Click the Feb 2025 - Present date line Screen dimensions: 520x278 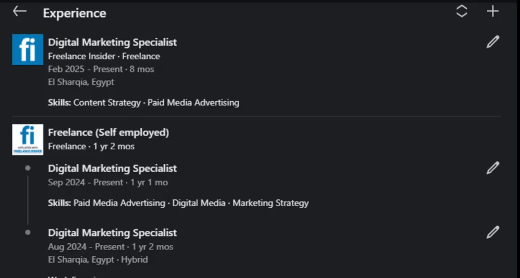pyautogui.click(x=101, y=69)
